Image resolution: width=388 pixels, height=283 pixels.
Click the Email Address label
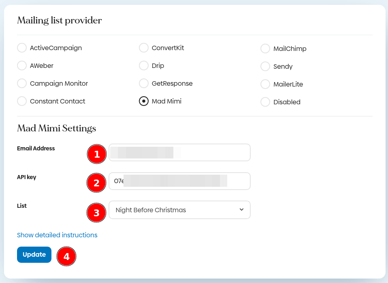[36, 148]
